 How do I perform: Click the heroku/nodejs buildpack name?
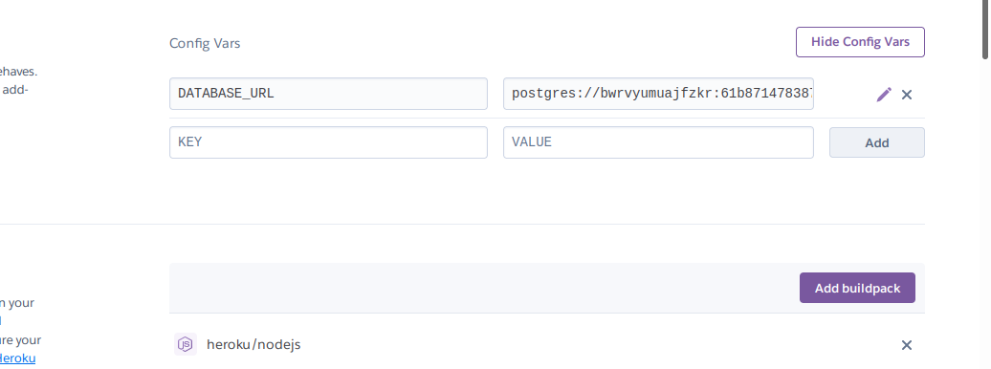(253, 344)
